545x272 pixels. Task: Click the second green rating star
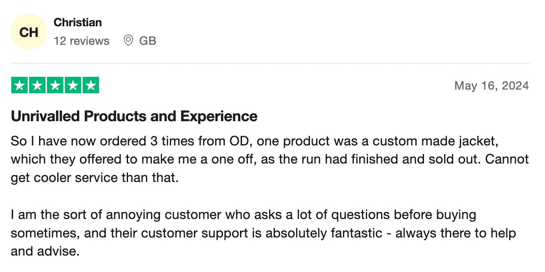pyautogui.click(x=37, y=85)
